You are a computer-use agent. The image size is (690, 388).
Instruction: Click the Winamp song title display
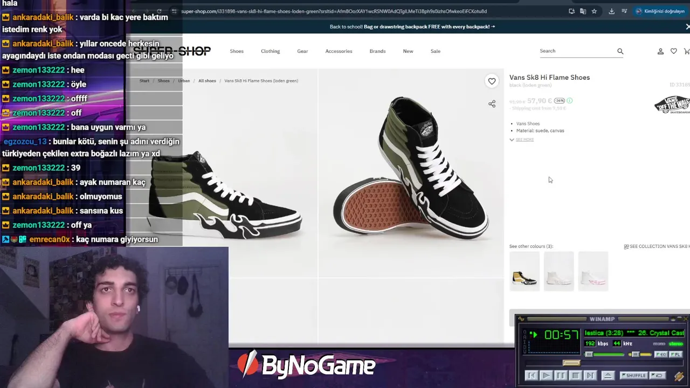634,333
